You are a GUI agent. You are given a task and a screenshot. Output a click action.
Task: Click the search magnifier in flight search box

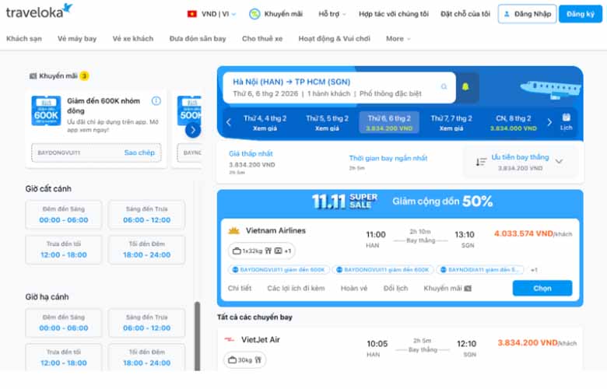(x=444, y=86)
